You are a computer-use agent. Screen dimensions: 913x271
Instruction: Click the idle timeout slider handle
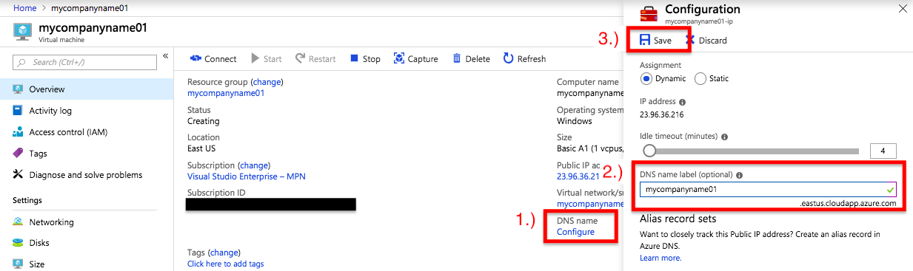649,151
